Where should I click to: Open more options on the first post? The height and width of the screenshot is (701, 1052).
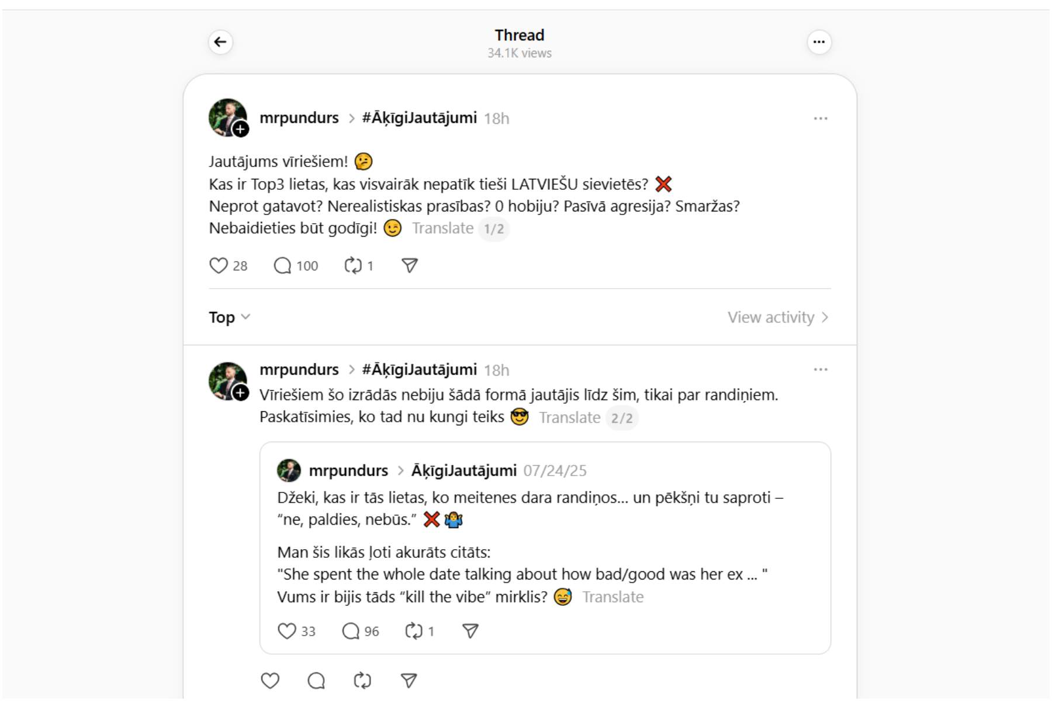tap(820, 119)
